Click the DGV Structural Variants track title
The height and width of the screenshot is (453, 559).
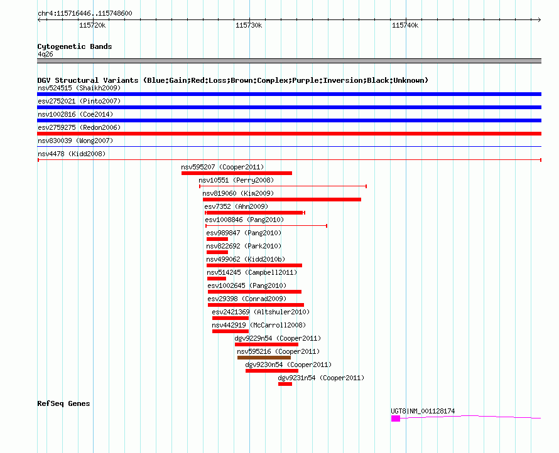[233, 80]
